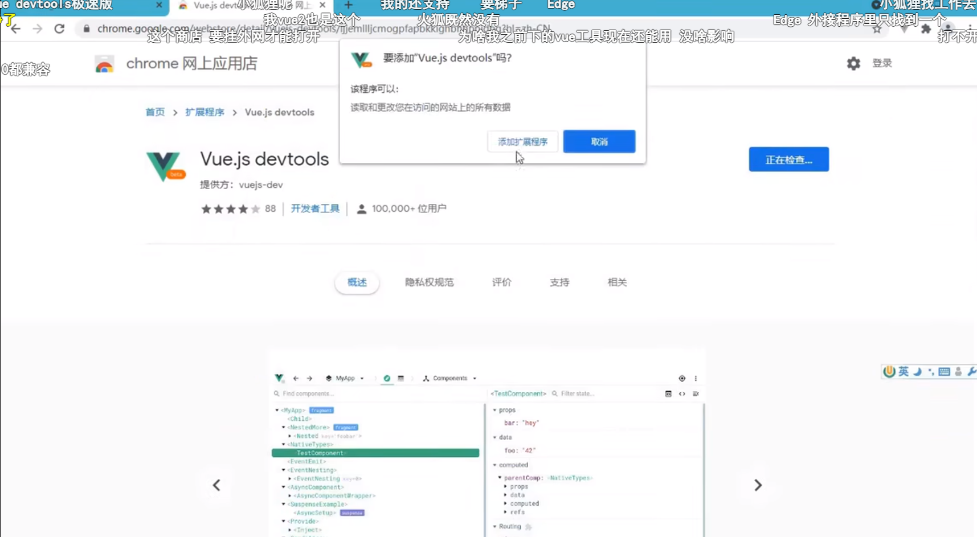Viewport: 977px width, 537px height.
Task: Click the IME user account icon
Action: click(958, 372)
